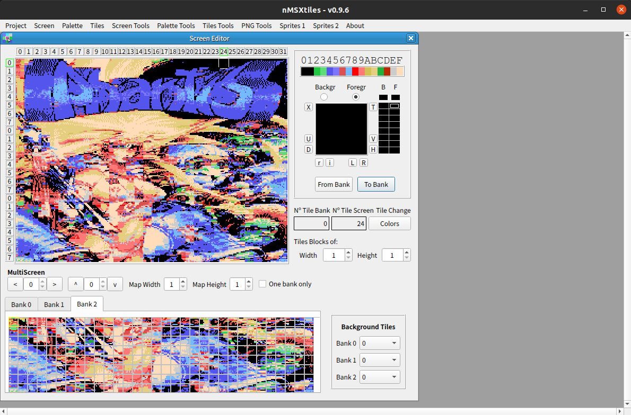This screenshot has height=415, width=631.
Task: Click the V vertical flip button
Action: (373, 139)
